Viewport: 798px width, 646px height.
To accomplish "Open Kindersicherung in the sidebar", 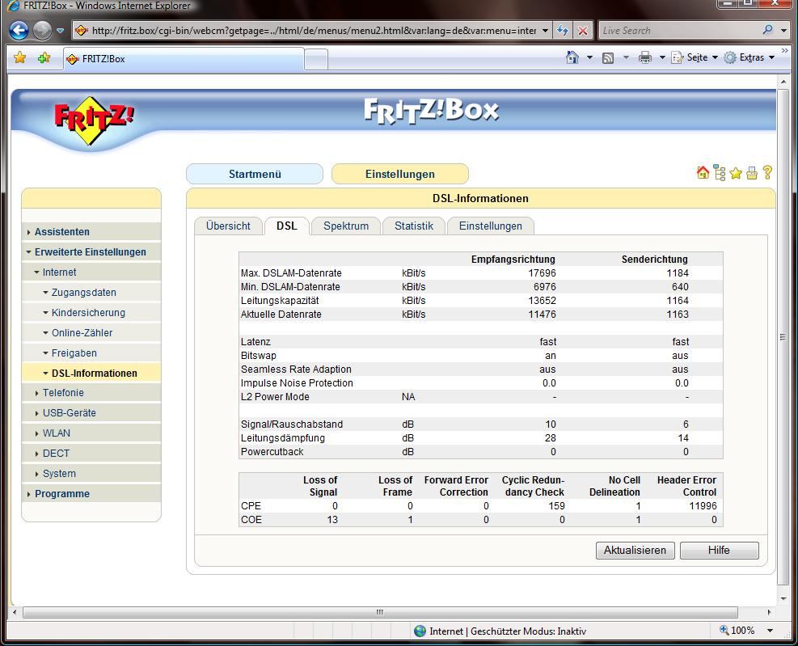I will (x=91, y=313).
